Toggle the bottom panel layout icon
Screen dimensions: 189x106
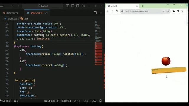tap(73, 6)
